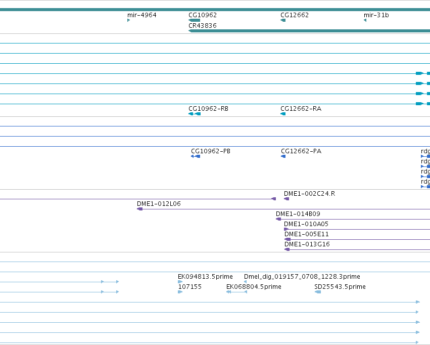Click the DME1-013G16 purple arrow end
430x345 pixels.
coord(287,249)
